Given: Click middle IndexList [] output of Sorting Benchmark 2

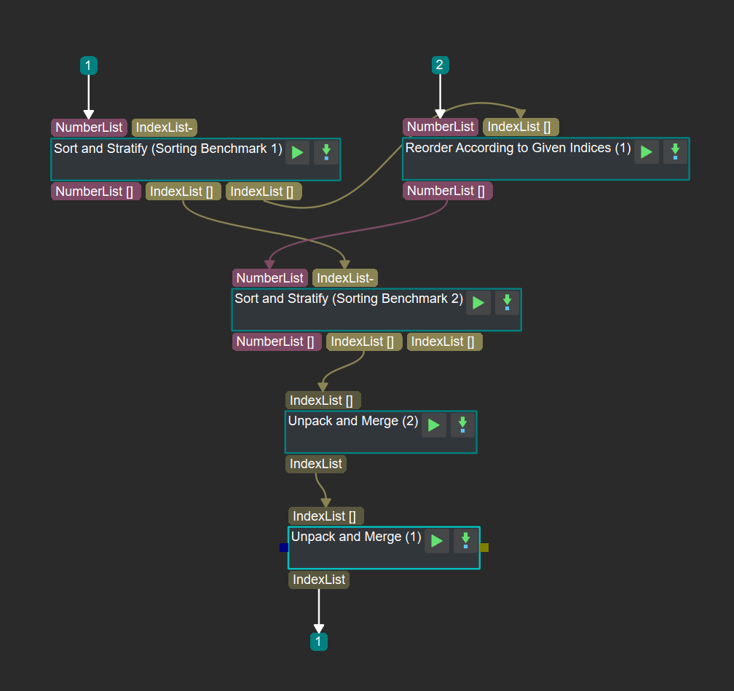Looking at the screenshot, I should 364,341.
